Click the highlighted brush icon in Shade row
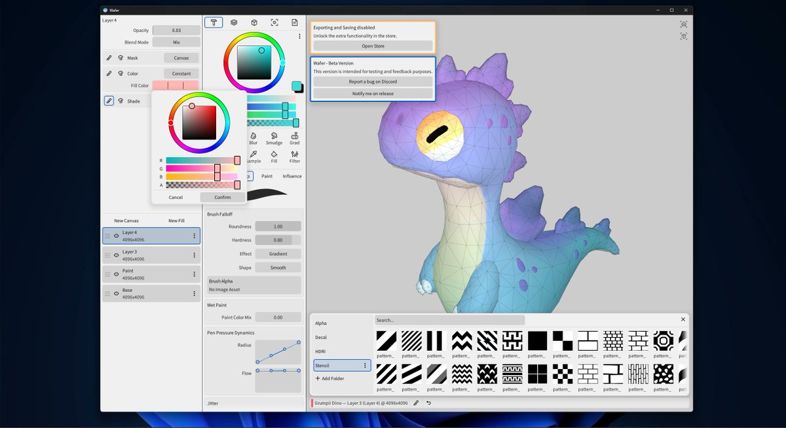The image size is (786, 428). click(109, 101)
